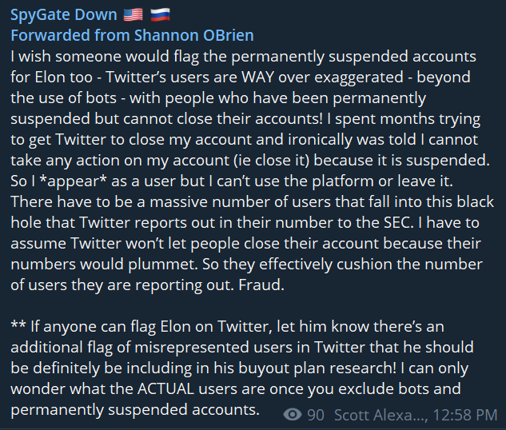The height and width of the screenshot is (430, 506).
Task: Click the 90 view count
Action: tap(316, 414)
